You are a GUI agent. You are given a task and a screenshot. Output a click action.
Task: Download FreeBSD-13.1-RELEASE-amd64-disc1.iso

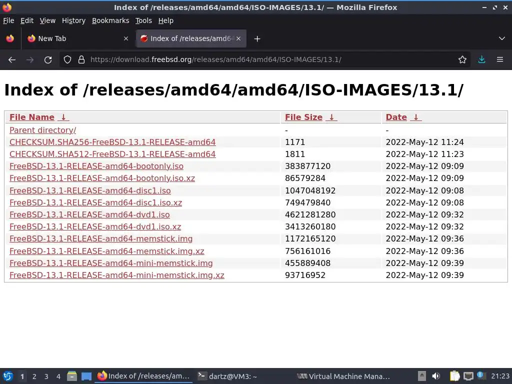click(90, 190)
